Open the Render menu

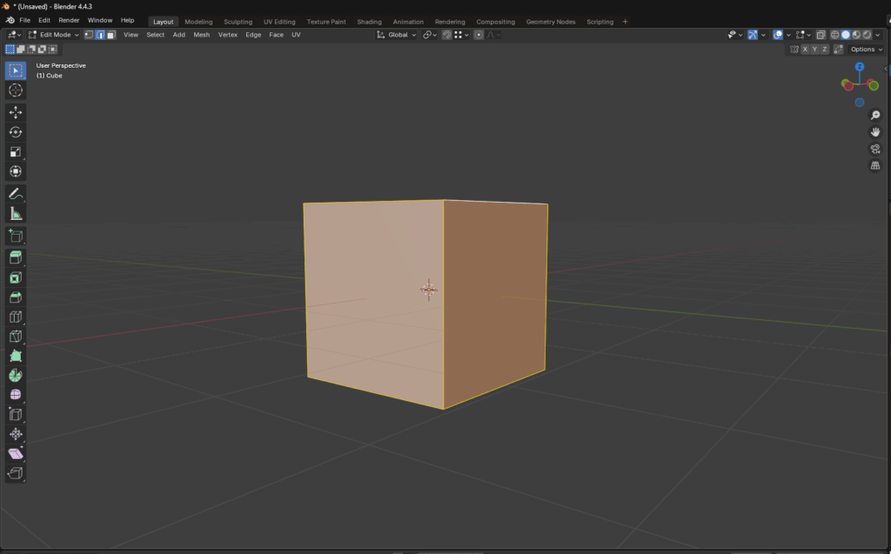[x=69, y=21]
